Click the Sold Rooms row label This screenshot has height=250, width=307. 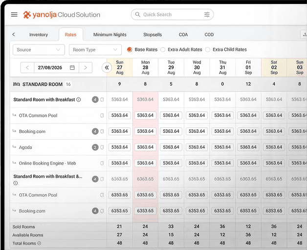click(x=23, y=227)
